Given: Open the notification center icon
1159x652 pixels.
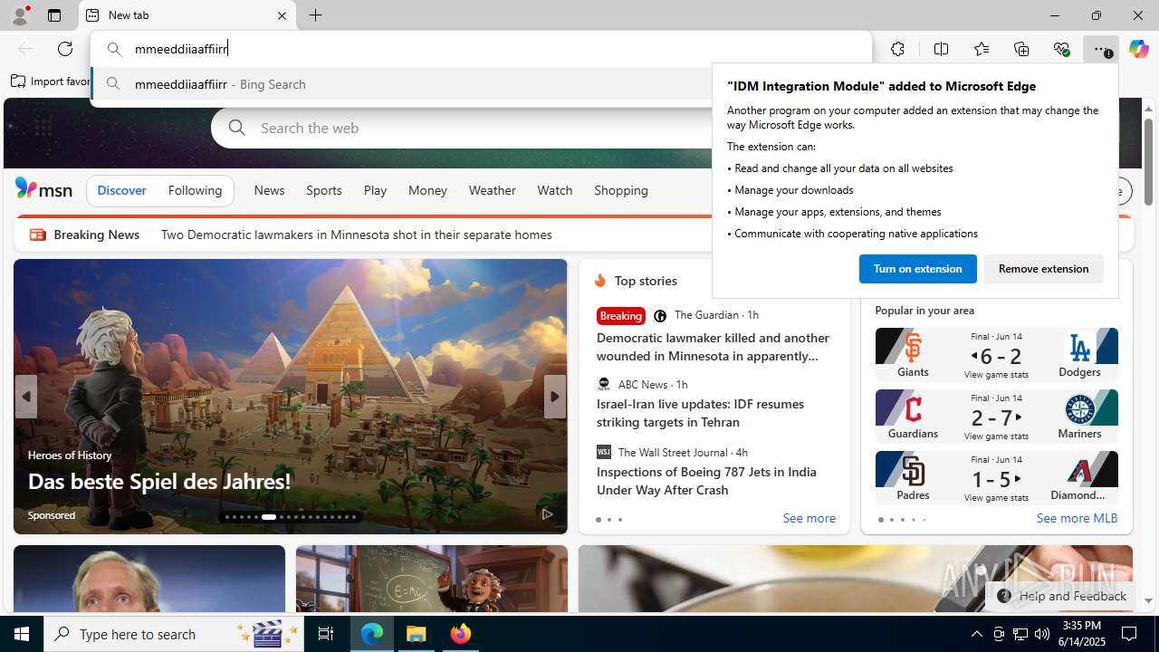Looking at the screenshot, I should [x=1130, y=634].
